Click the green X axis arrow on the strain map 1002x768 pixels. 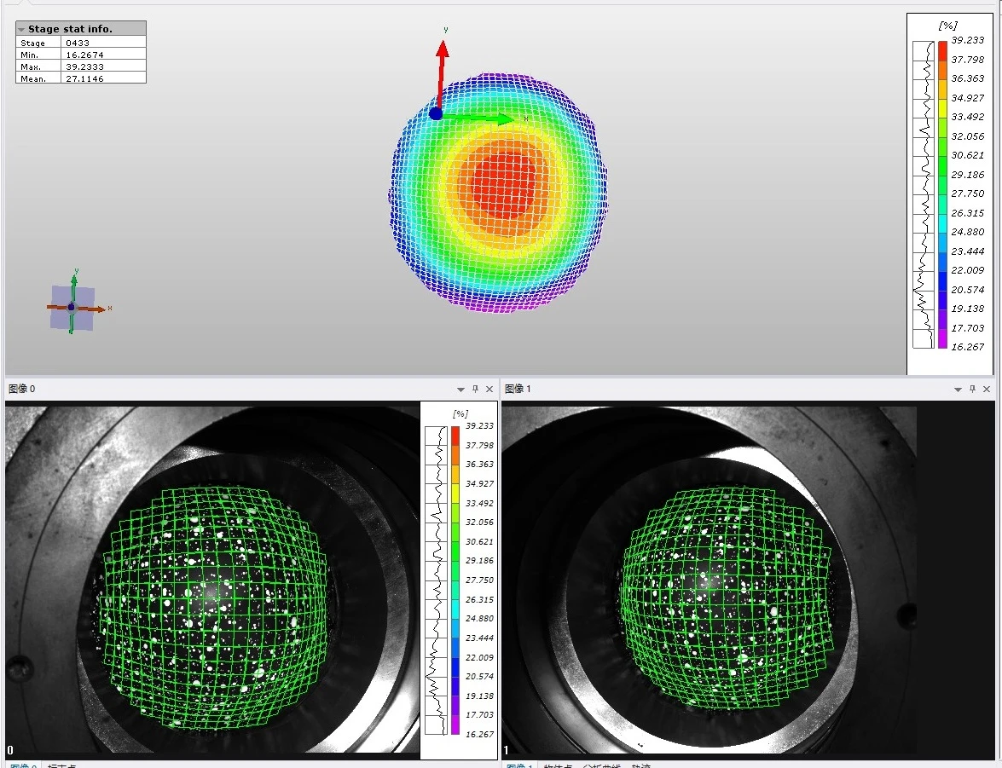pos(479,118)
